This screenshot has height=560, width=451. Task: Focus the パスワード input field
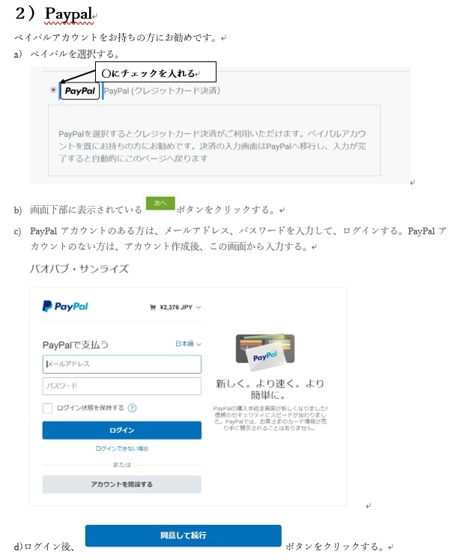coord(122,386)
